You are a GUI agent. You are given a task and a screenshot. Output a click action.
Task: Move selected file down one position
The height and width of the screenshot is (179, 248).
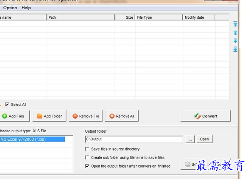click(x=235, y=40)
